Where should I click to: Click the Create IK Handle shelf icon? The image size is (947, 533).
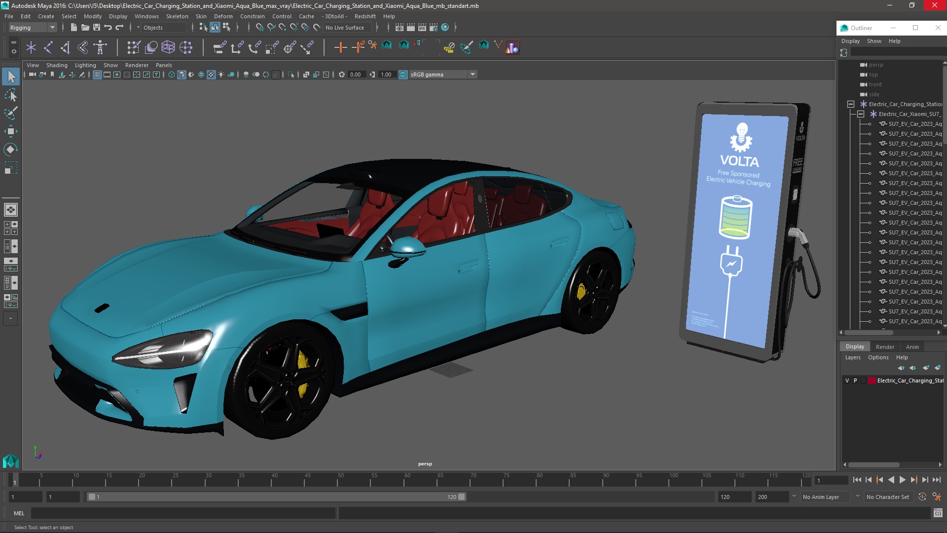pos(66,47)
